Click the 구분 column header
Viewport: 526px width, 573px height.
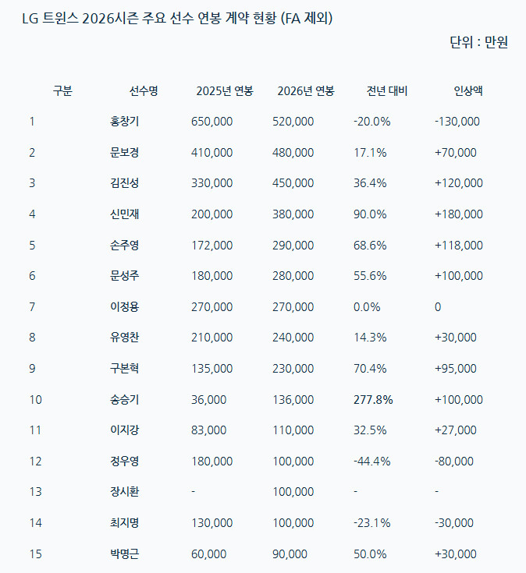pyautogui.click(x=62, y=90)
